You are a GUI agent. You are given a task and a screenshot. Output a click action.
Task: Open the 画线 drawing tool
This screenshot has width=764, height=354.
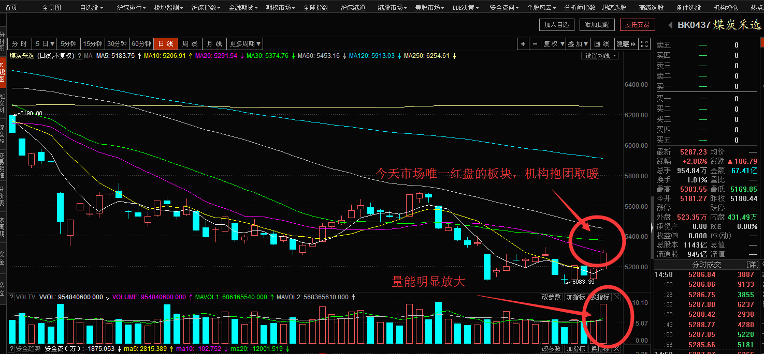pyautogui.click(x=602, y=44)
